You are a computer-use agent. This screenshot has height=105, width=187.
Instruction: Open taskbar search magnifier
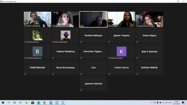pos(9,102)
